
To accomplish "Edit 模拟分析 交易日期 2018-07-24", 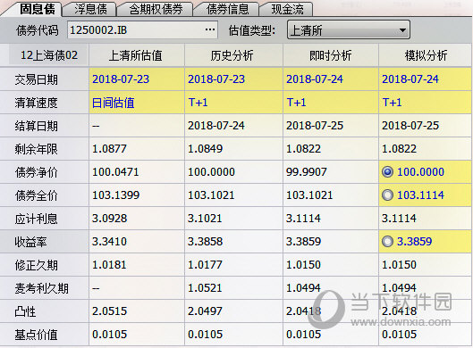I will (x=425, y=79).
